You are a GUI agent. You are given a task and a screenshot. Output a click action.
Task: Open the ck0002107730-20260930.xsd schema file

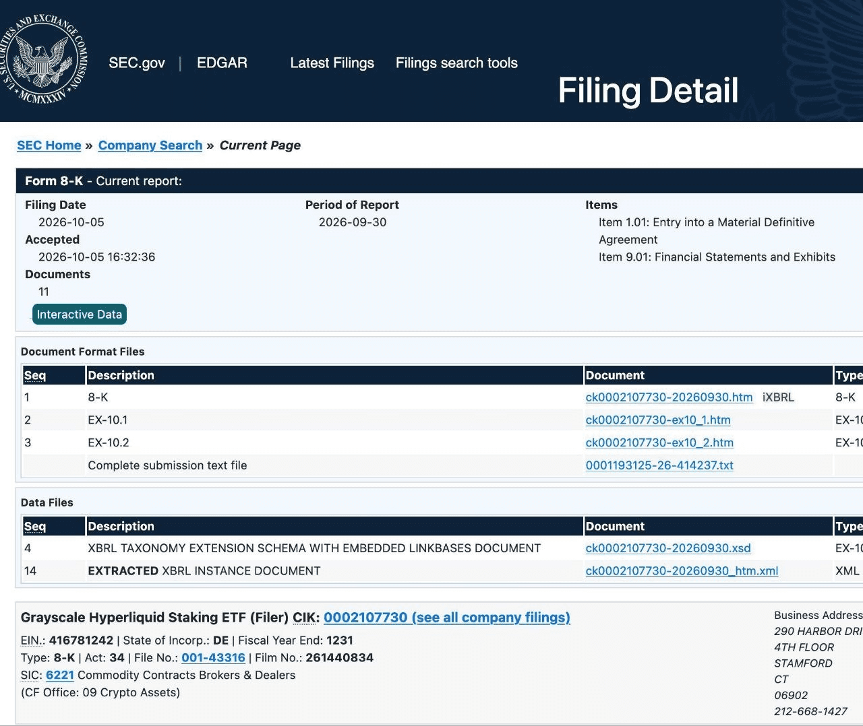(x=668, y=548)
